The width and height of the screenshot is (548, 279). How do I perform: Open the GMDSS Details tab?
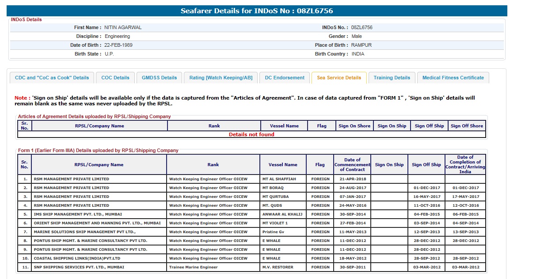(x=159, y=78)
